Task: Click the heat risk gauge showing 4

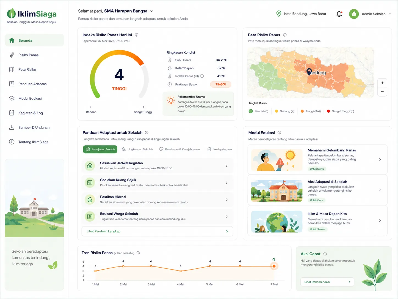Action: 119,74
